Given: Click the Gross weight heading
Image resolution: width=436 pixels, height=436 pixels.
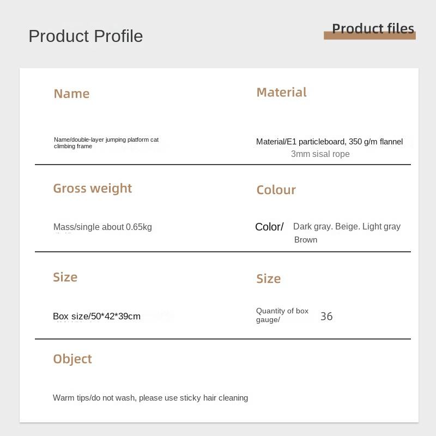Looking at the screenshot, I should click(92, 189).
